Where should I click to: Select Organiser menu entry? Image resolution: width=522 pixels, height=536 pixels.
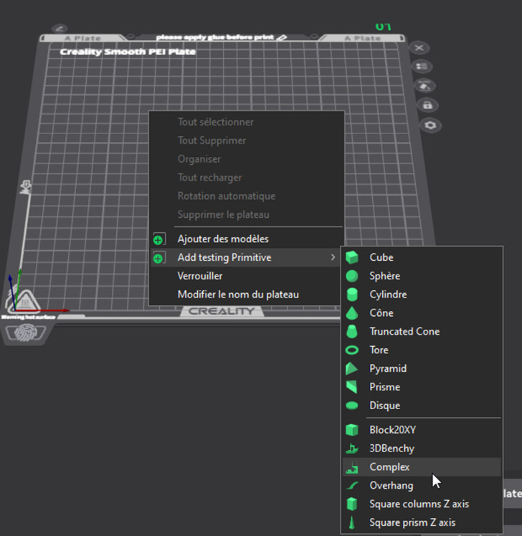tap(246, 159)
